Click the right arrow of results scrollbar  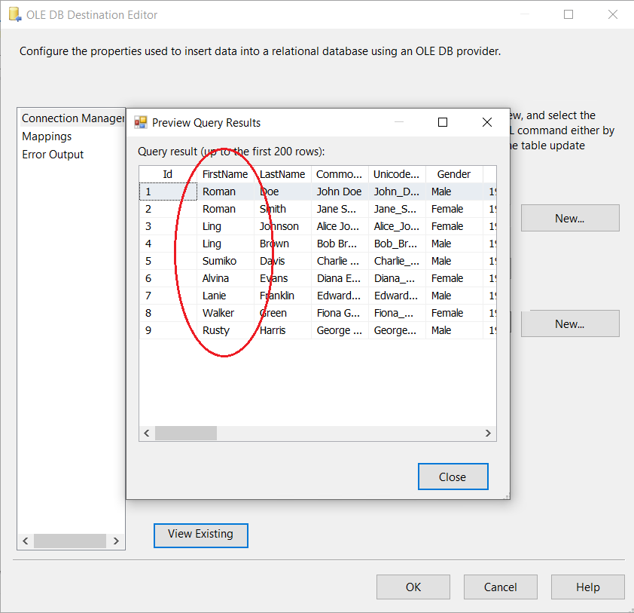[488, 434]
